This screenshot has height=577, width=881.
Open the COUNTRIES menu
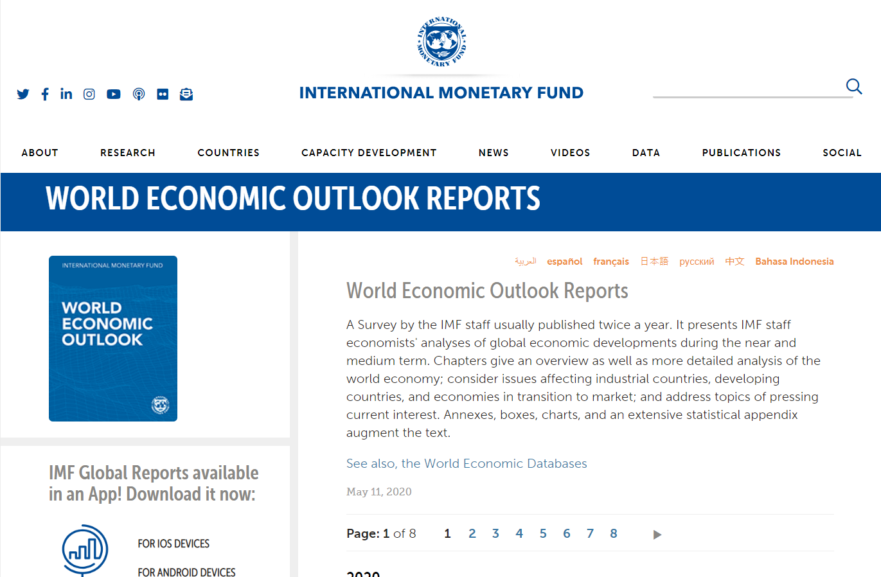(229, 153)
